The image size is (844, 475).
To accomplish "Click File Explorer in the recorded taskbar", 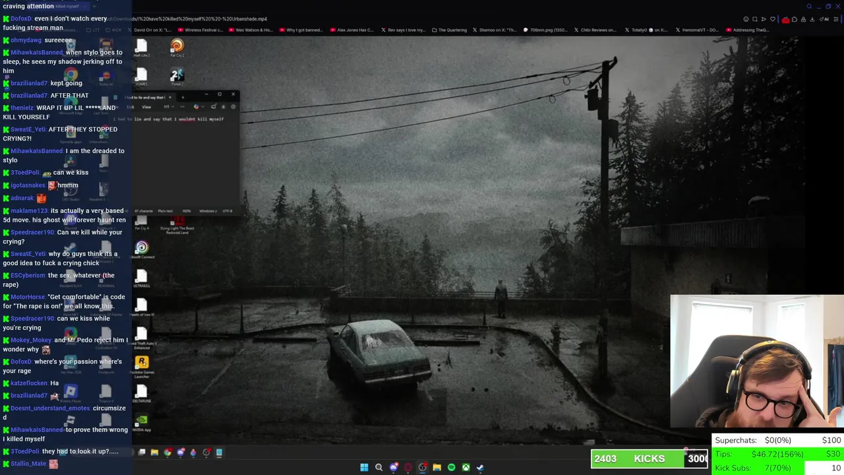I will coord(154,453).
